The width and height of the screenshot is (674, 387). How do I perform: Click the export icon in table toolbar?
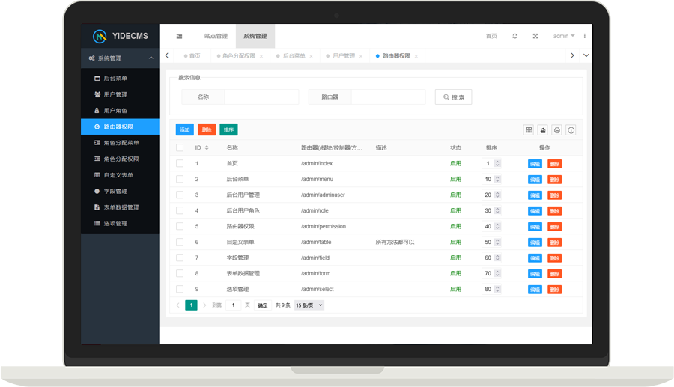[543, 130]
